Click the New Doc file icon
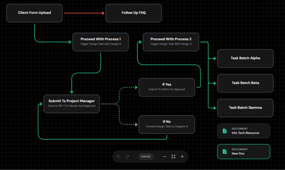This screenshot has width=285, height=170. (x=225, y=151)
